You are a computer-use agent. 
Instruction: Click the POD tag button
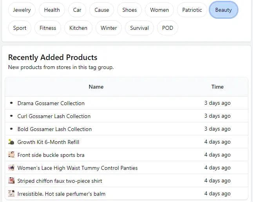click(x=167, y=28)
